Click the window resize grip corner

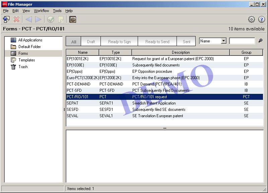pos(265,189)
